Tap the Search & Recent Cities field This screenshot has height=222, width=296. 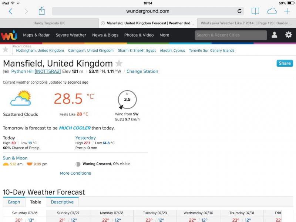pyautogui.click(x=231, y=35)
